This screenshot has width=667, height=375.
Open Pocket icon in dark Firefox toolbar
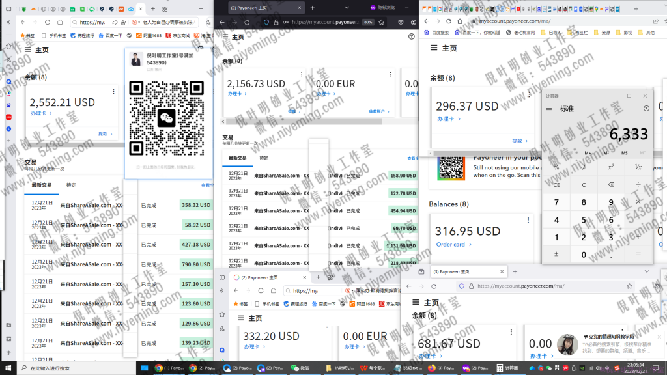click(x=401, y=22)
